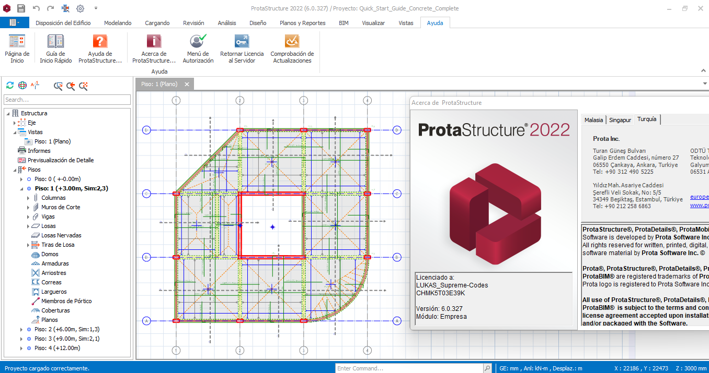Click the Proyecto cargado correctamente status message
This screenshot has width=709, height=373.
(47, 368)
